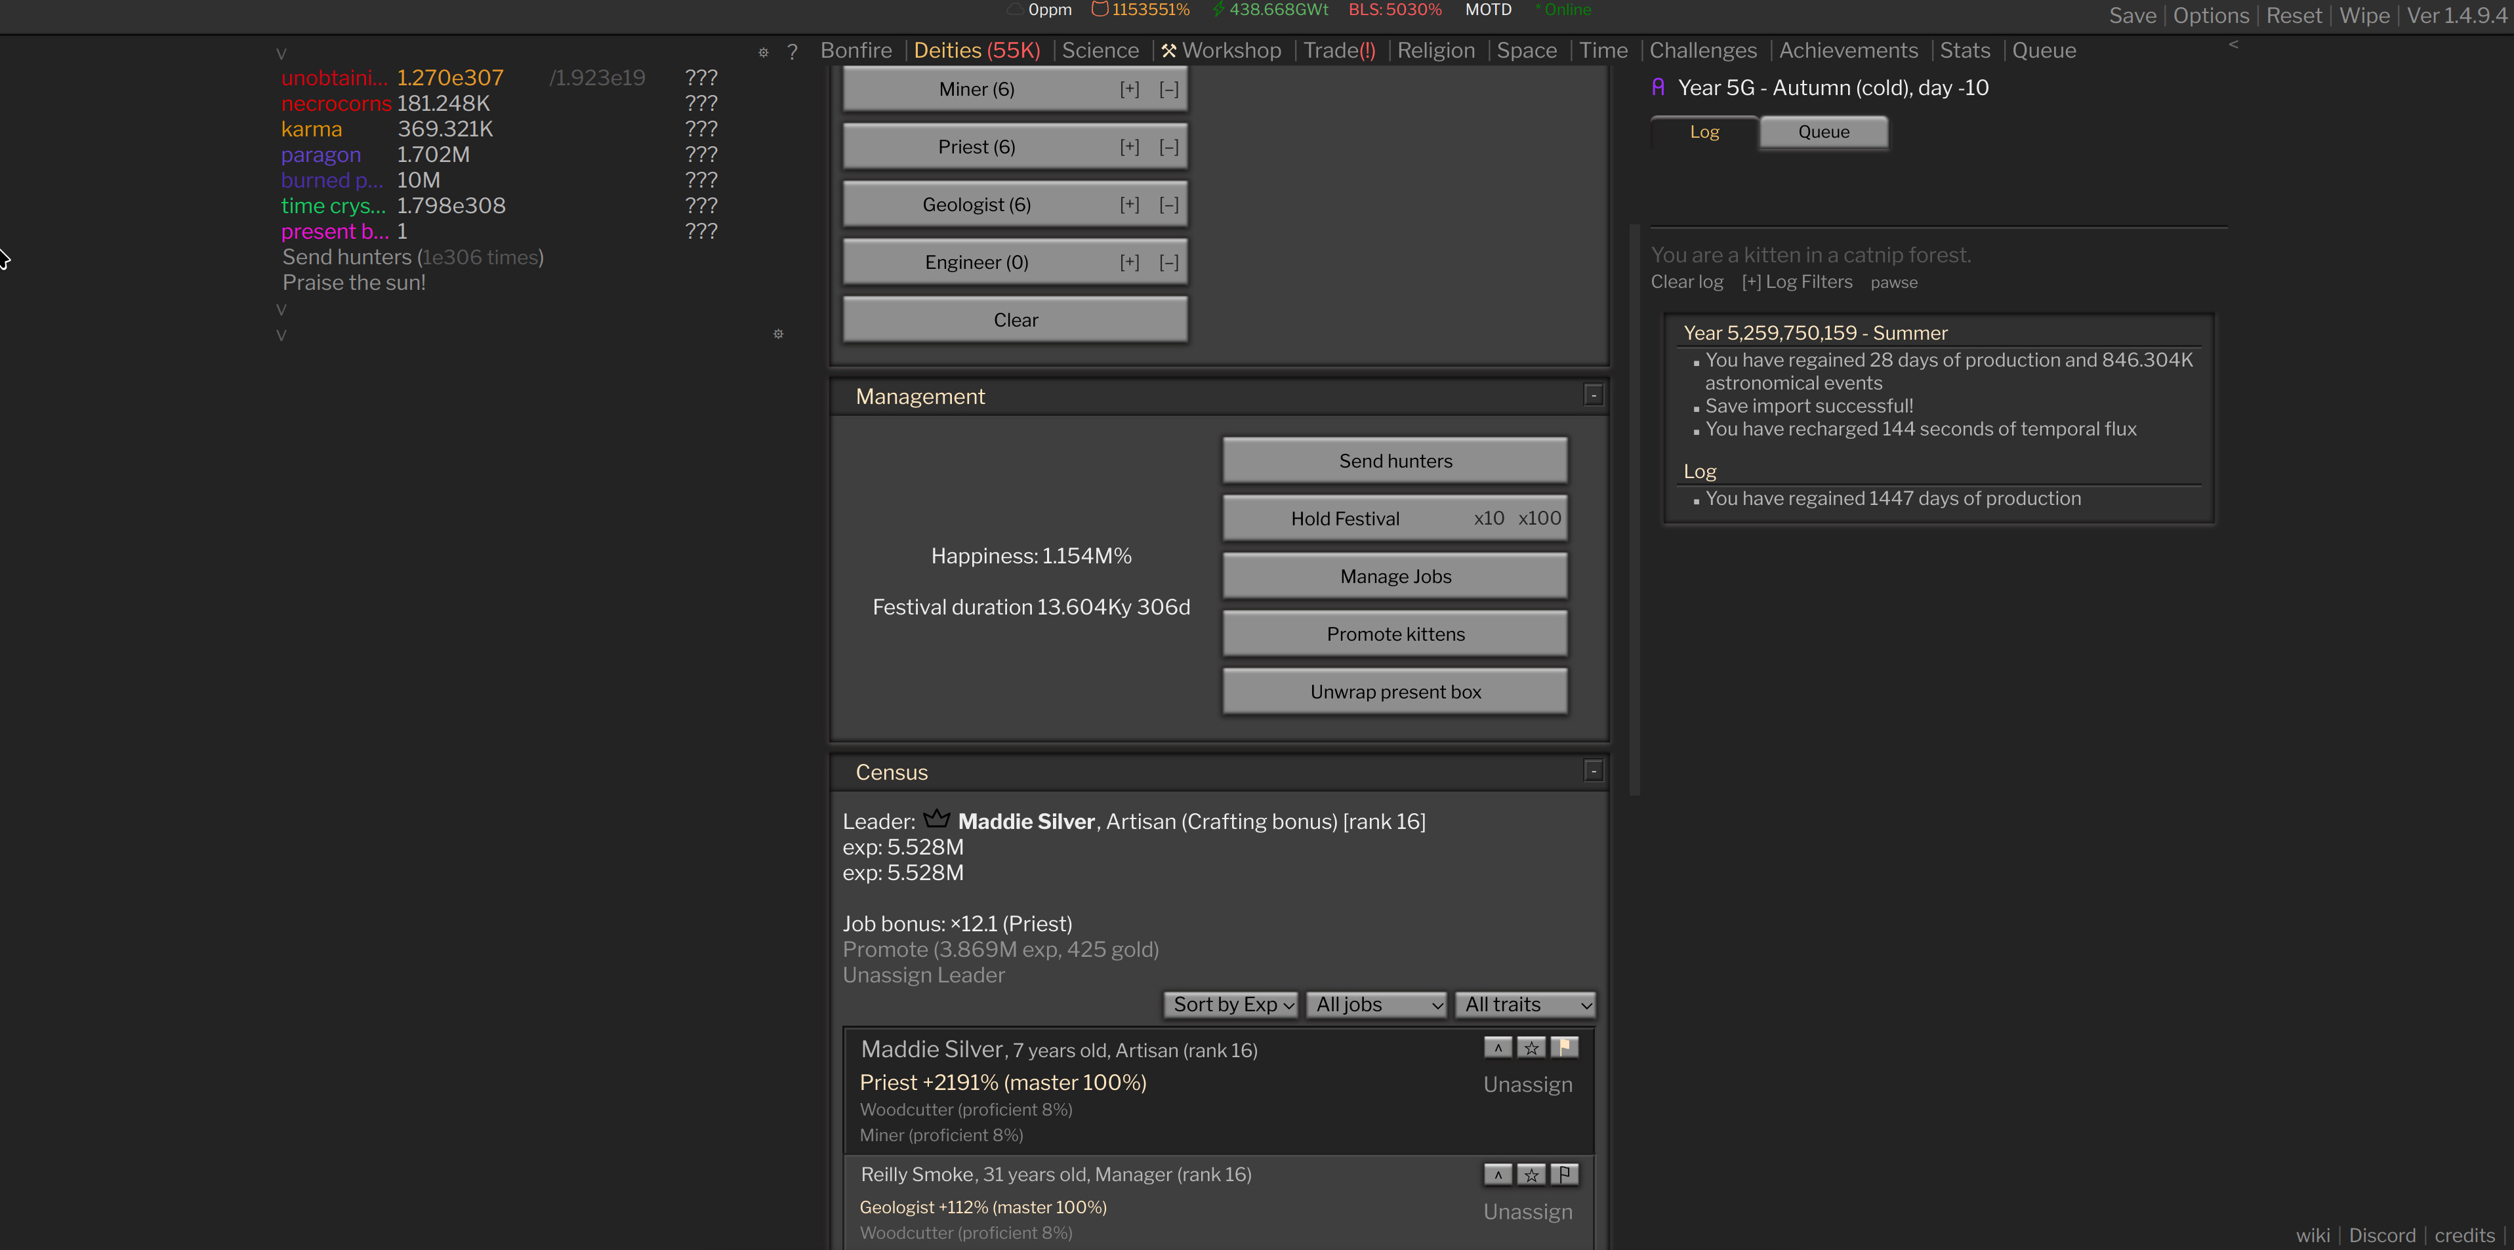This screenshot has width=2514, height=1250.
Task: Pause the game with the pawse toggle
Action: [x=1894, y=282]
